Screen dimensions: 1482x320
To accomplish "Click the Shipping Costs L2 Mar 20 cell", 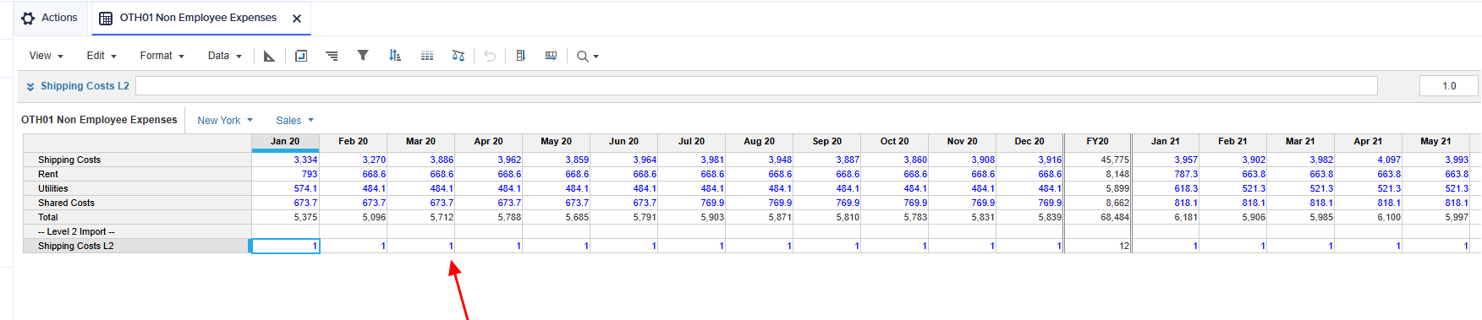I will pyautogui.click(x=421, y=246).
